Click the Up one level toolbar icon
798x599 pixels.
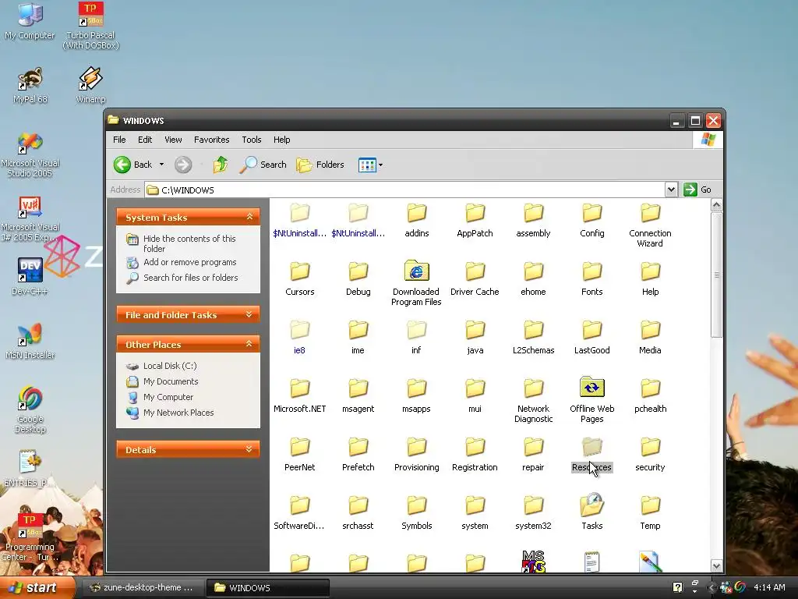point(221,165)
